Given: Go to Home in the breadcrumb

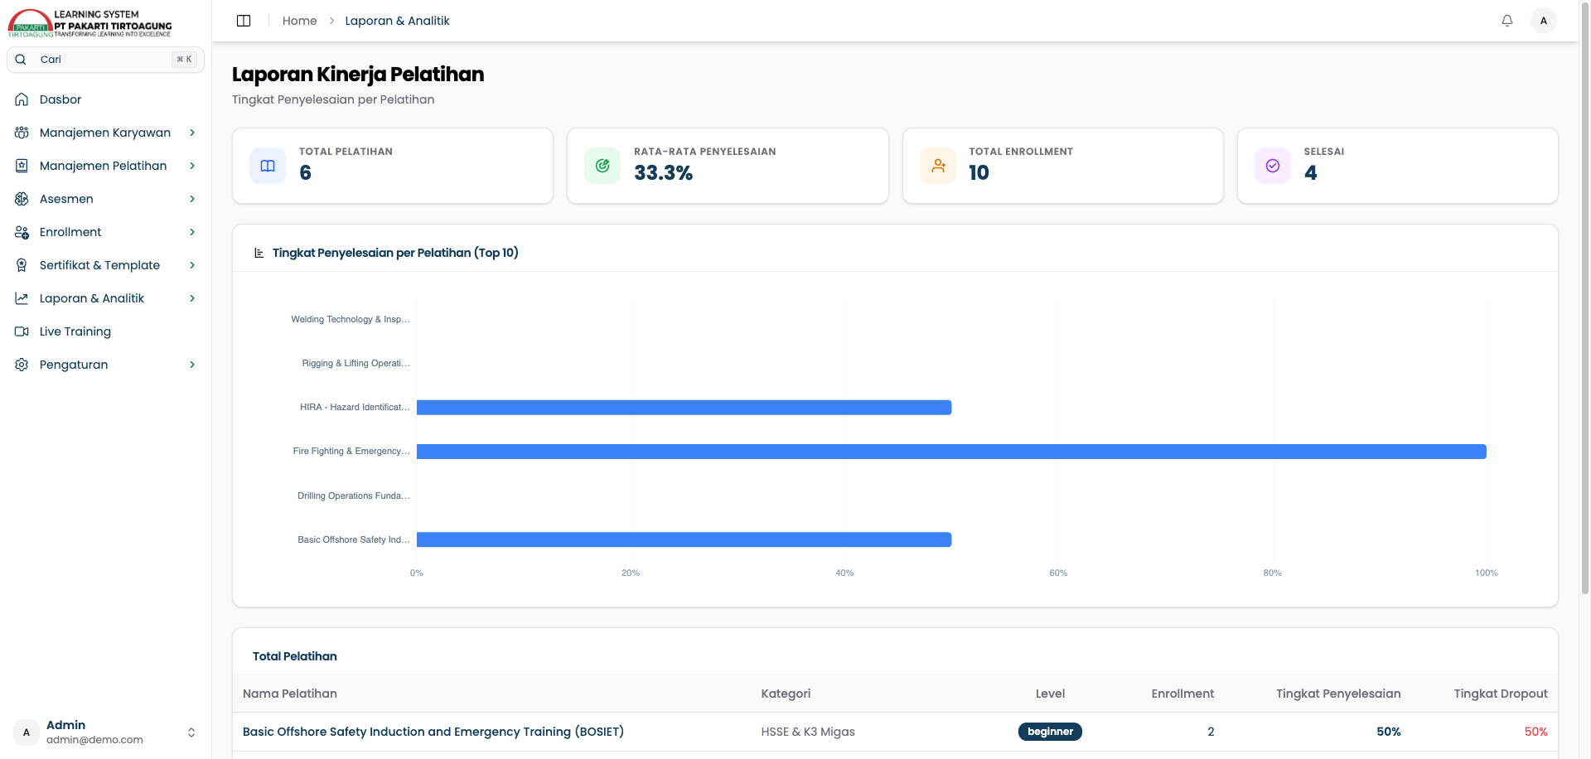Looking at the screenshot, I should pos(299,21).
